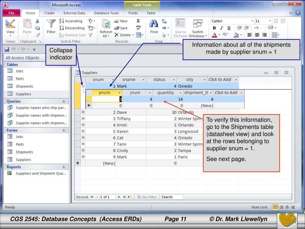Click the Cut scissors icon
The image size is (305, 229).
[37, 21]
